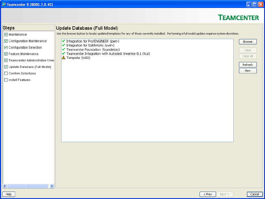265x199 pixels.
Task: Click the Confirm Selections step label
Action: 22,73
